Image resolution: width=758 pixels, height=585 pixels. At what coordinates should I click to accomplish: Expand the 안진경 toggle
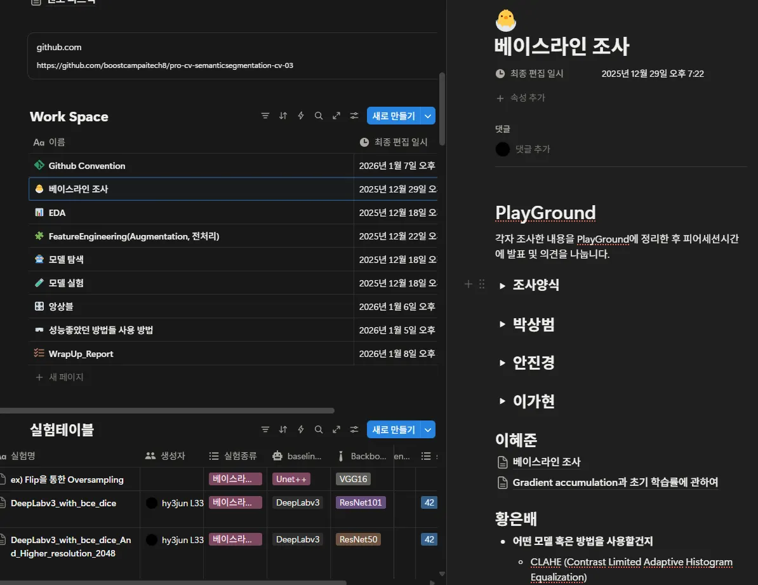coord(502,363)
